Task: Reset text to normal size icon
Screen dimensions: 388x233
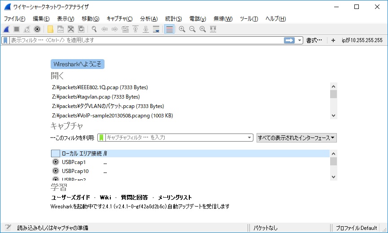Action: (203, 29)
